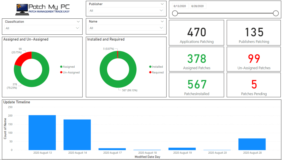Click red Required legend marker
Image resolution: width=282 pixels, height=160 pixels.
(x=150, y=73)
